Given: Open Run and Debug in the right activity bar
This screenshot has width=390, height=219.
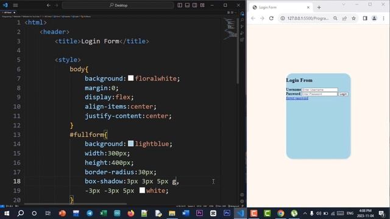Looking at the screenshot, I should 243,33.
